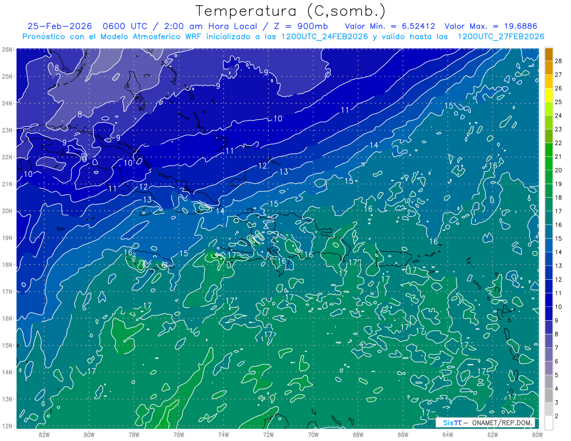Viewport: 571px width, 441px height.
Task: Click the '24N' latitude axis label
Action: pos(7,103)
